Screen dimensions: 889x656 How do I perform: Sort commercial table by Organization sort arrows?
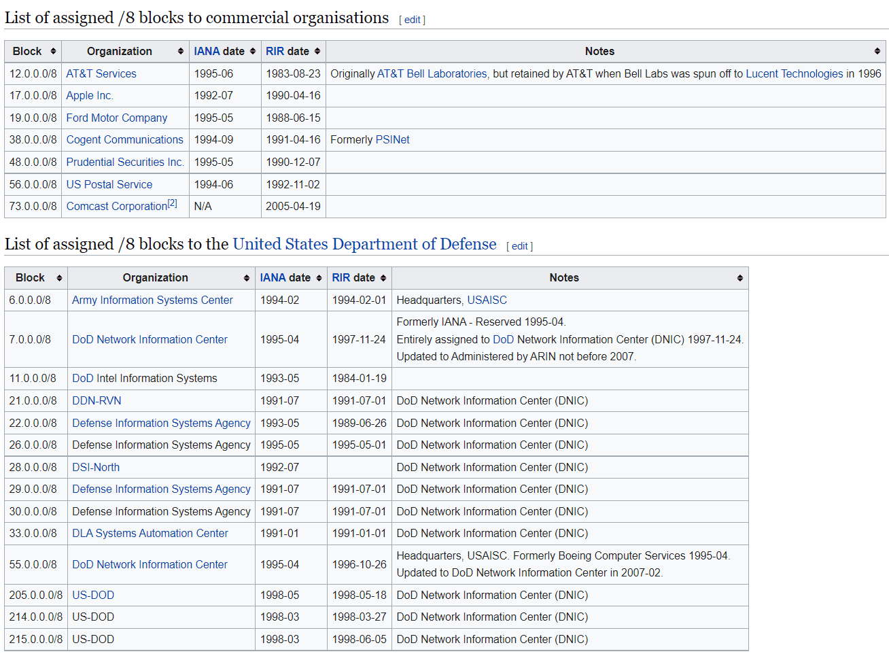[181, 52]
